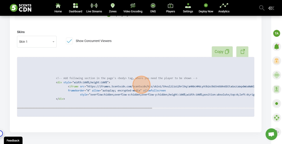Click the Live Streams broadcast icon

pos(94,6)
